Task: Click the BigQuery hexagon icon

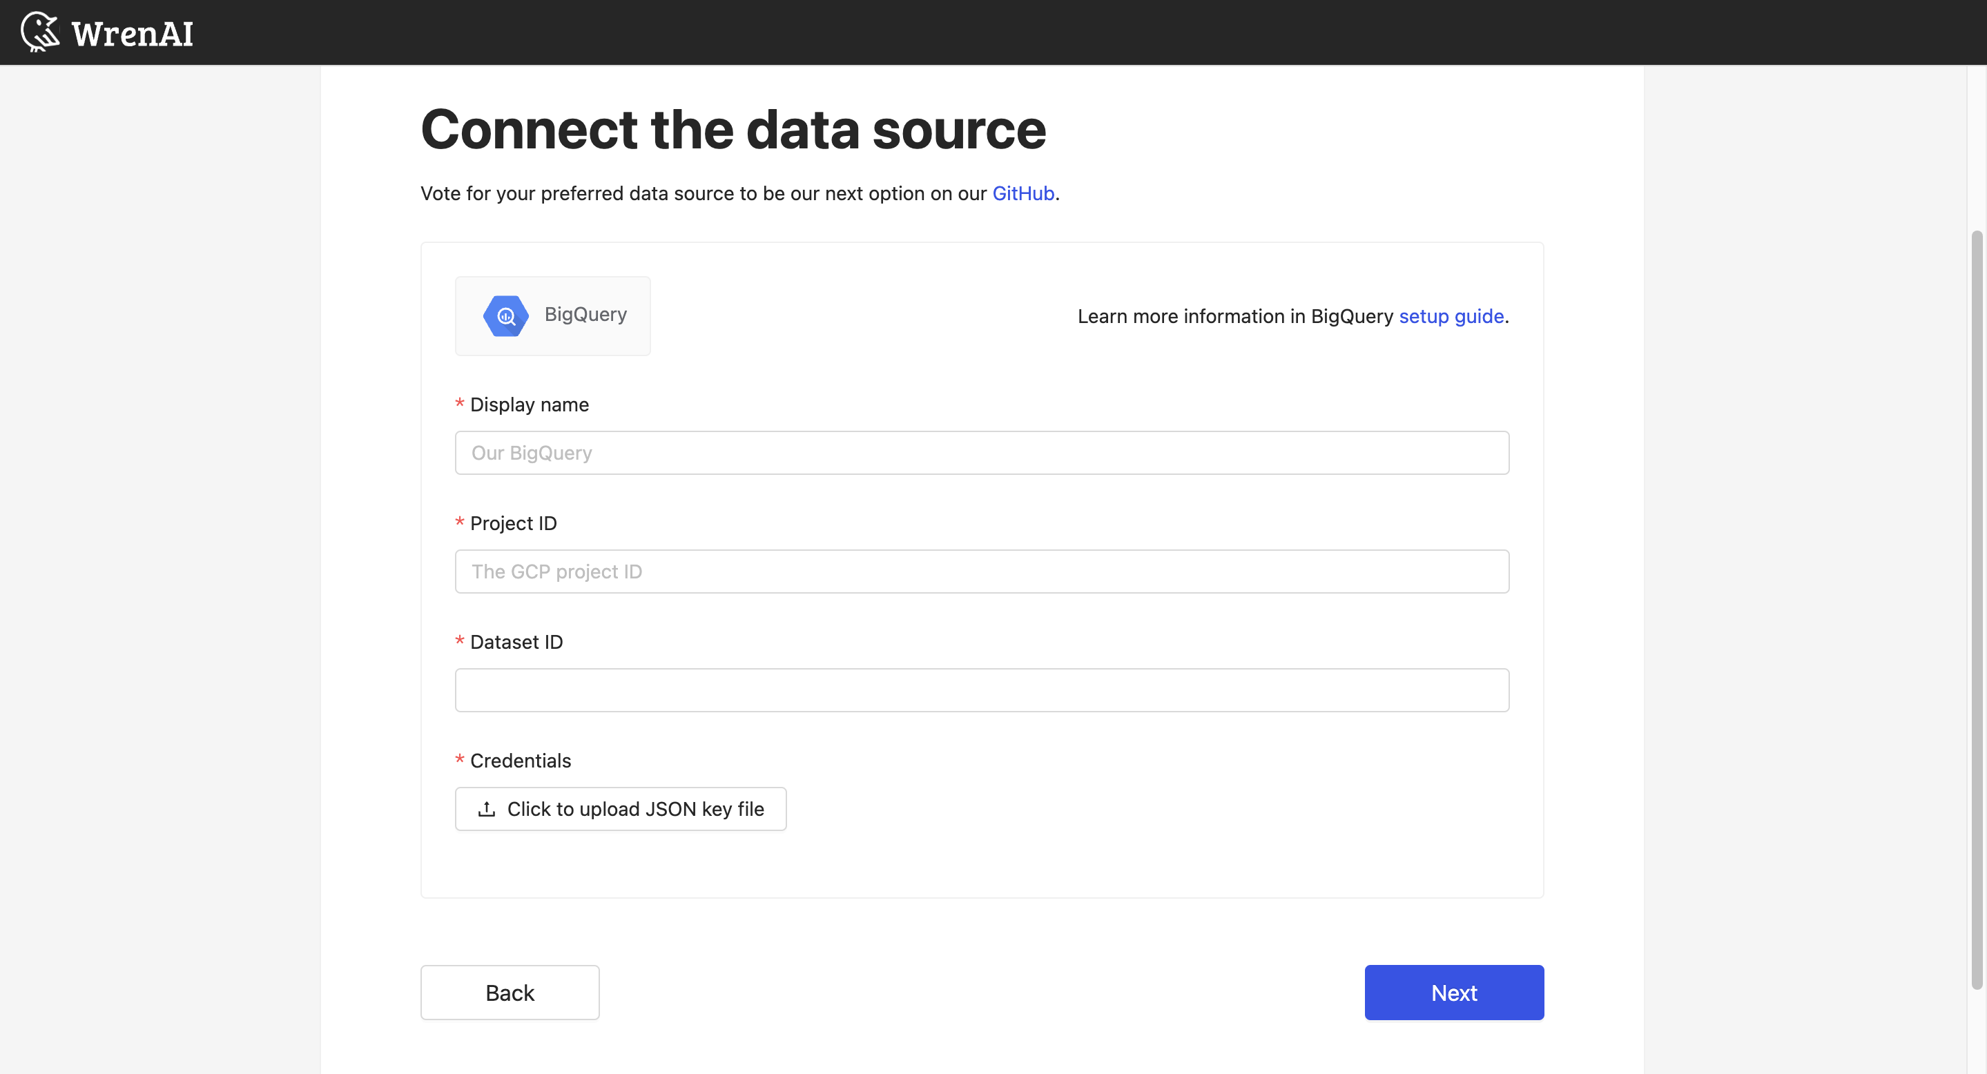Action: pos(506,315)
